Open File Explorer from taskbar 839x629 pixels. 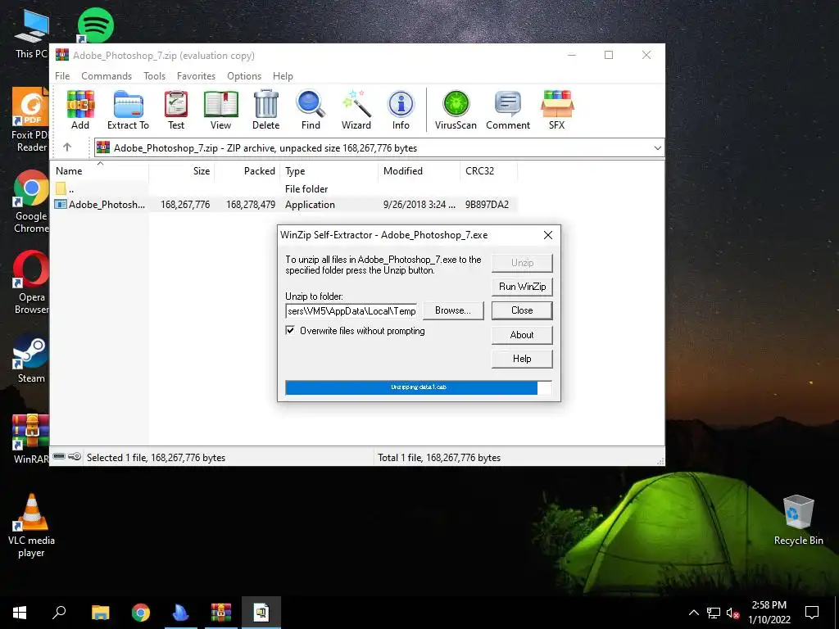pyautogui.click(x=100, y=613)
